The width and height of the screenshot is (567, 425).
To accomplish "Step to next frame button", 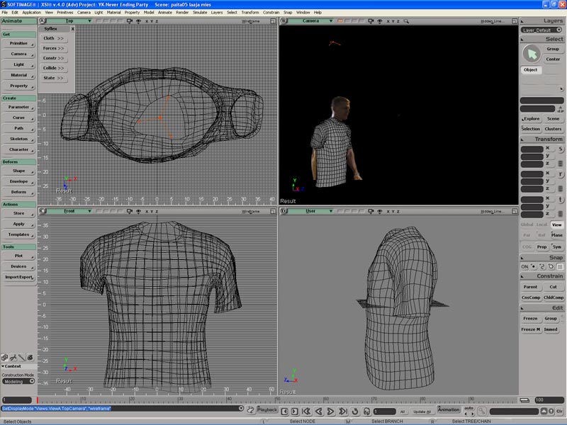I will (295, 412).
